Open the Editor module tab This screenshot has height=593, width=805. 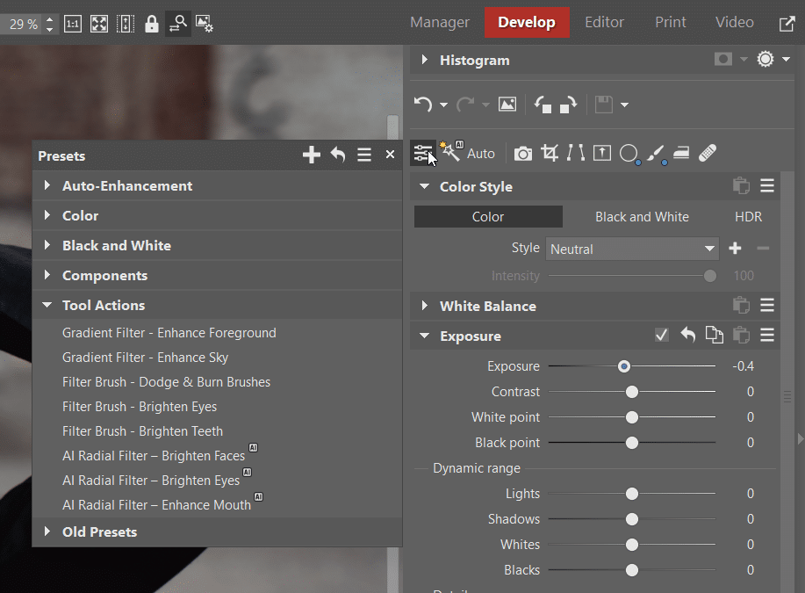pos(604,22)
